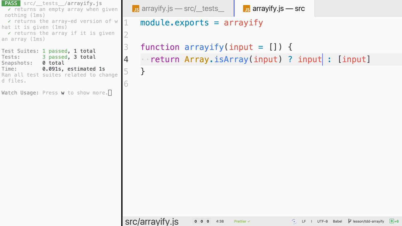This screenshot has width=402, height=226.
Task: Click 'Array.isArray' in the return statement
Action: 216,59
